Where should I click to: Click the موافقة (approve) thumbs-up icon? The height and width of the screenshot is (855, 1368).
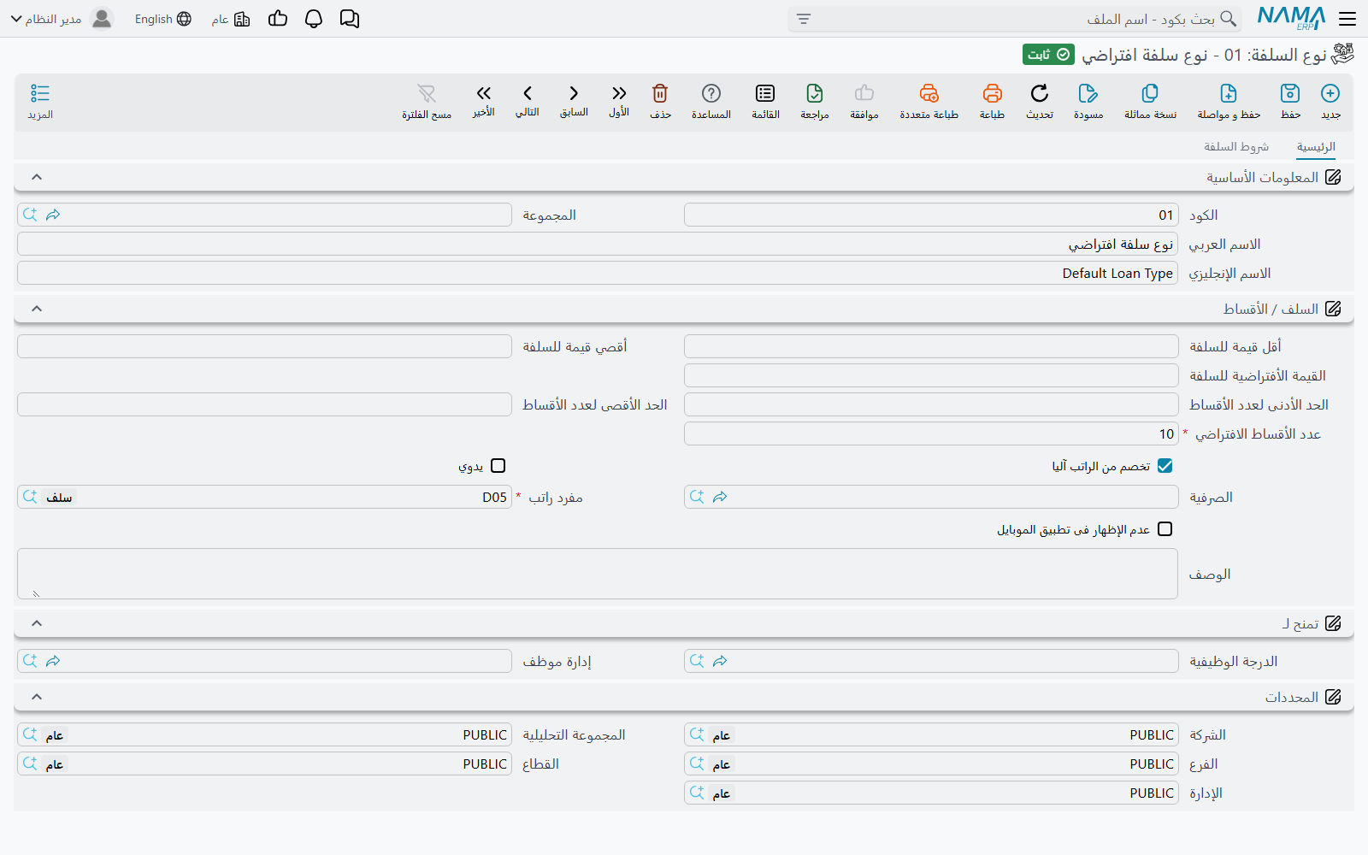pyautogui.click(x=864, y=93)
